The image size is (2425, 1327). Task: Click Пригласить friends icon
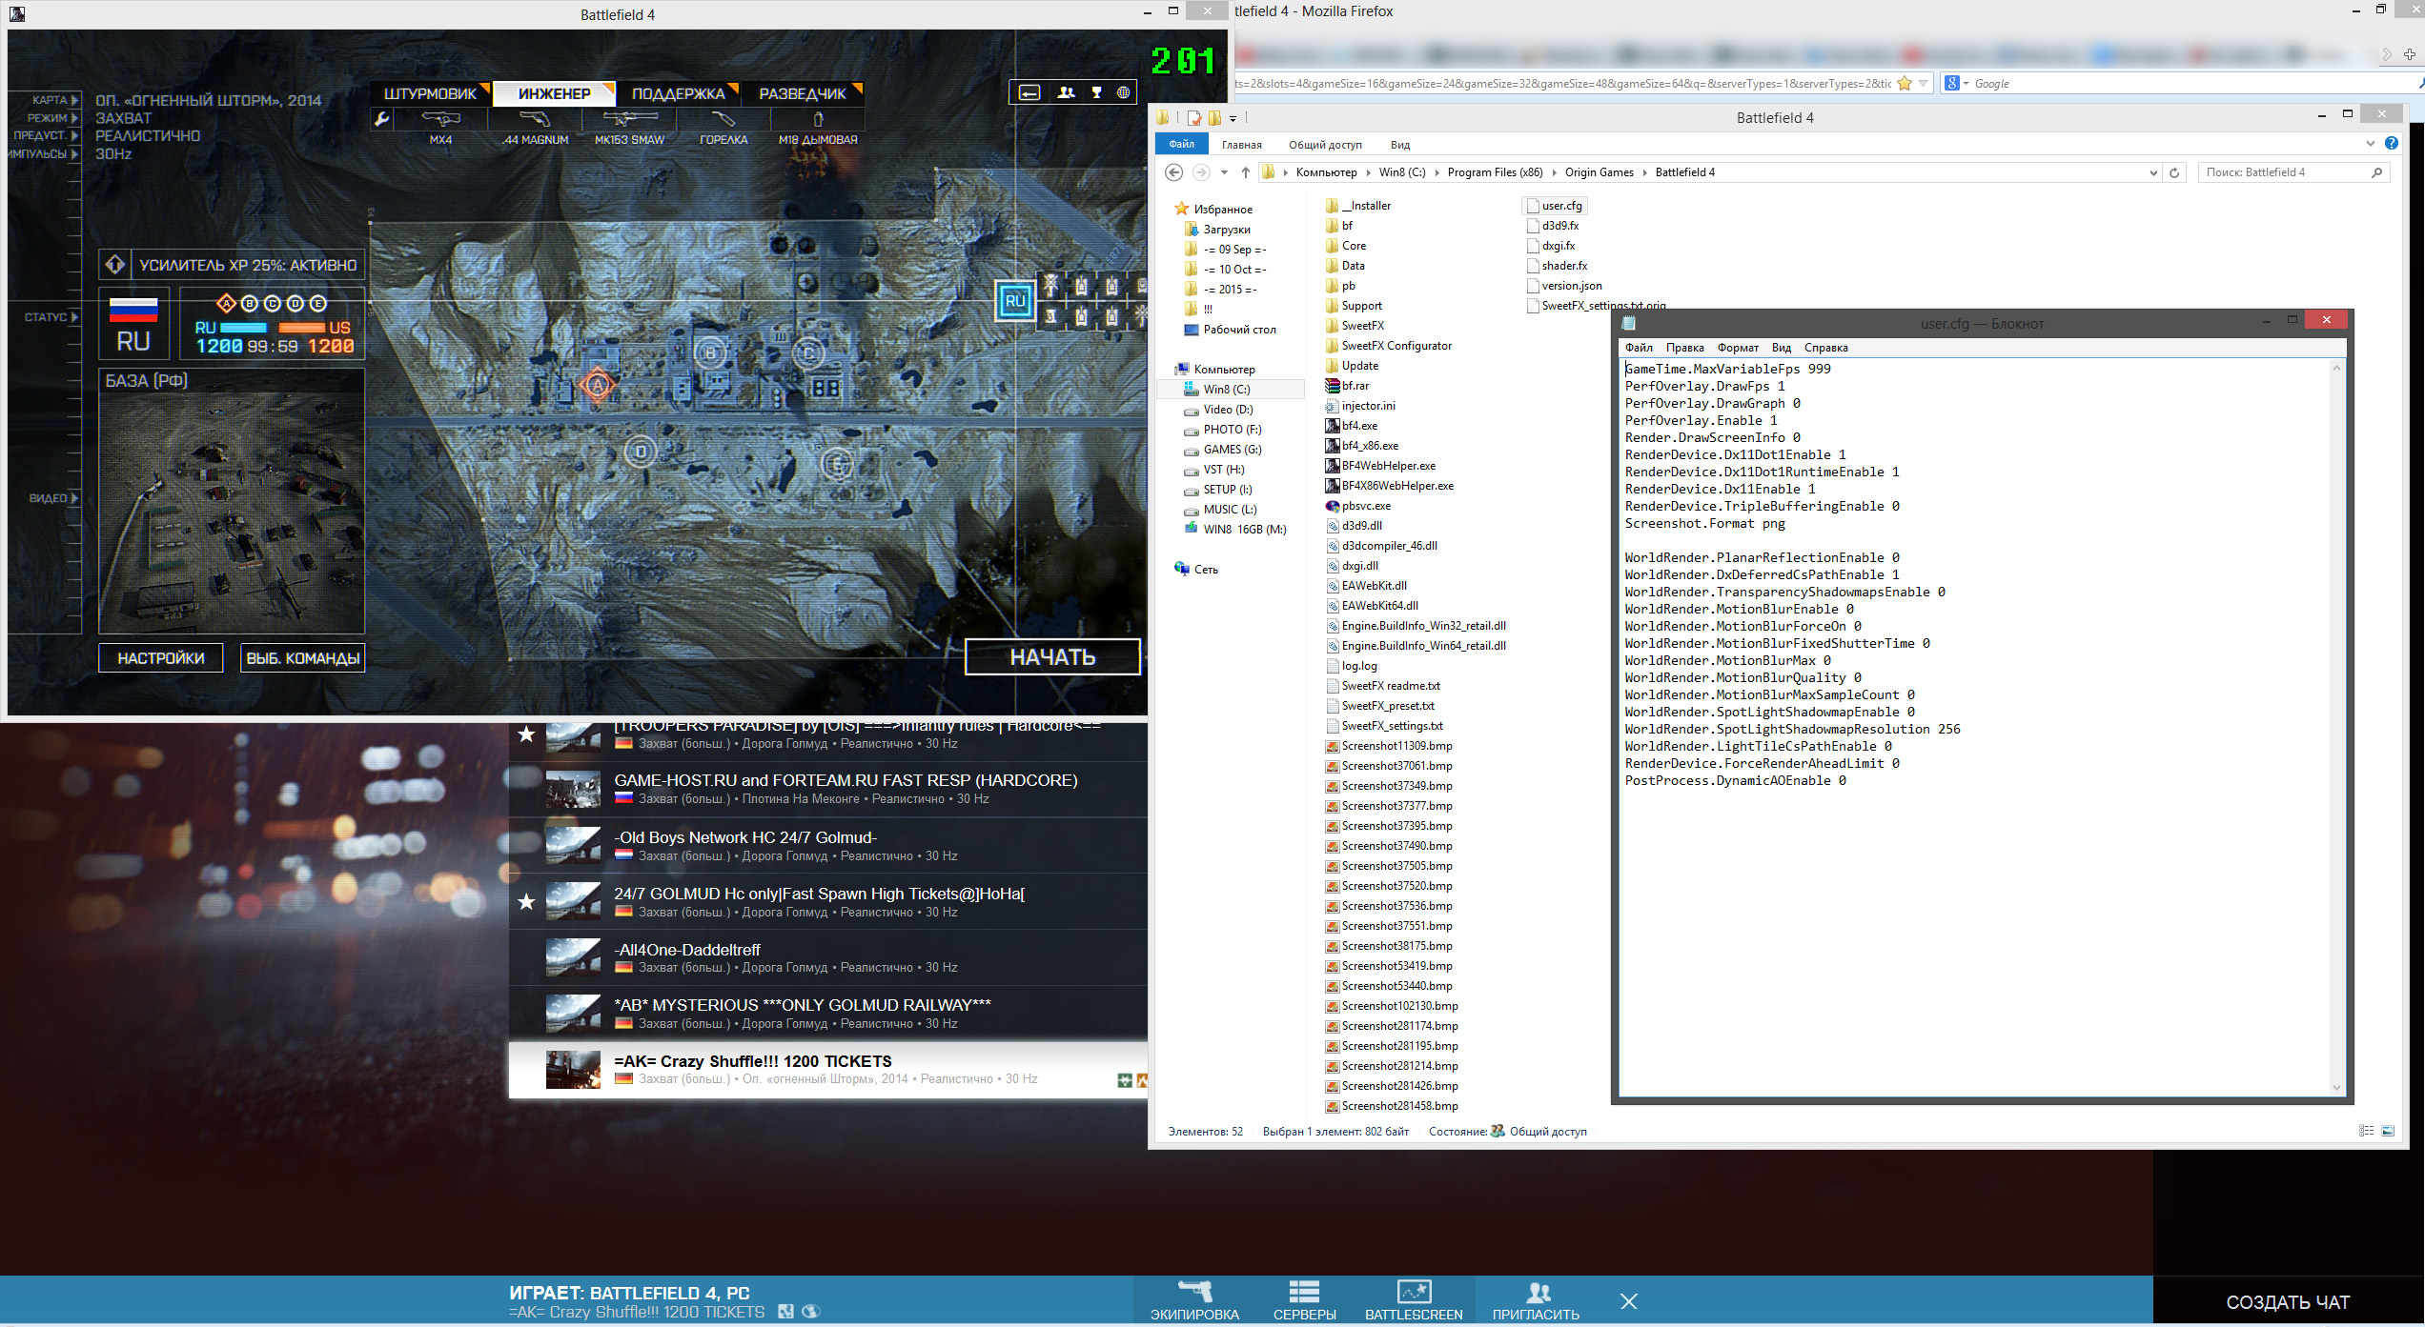coord(1536,1294)
